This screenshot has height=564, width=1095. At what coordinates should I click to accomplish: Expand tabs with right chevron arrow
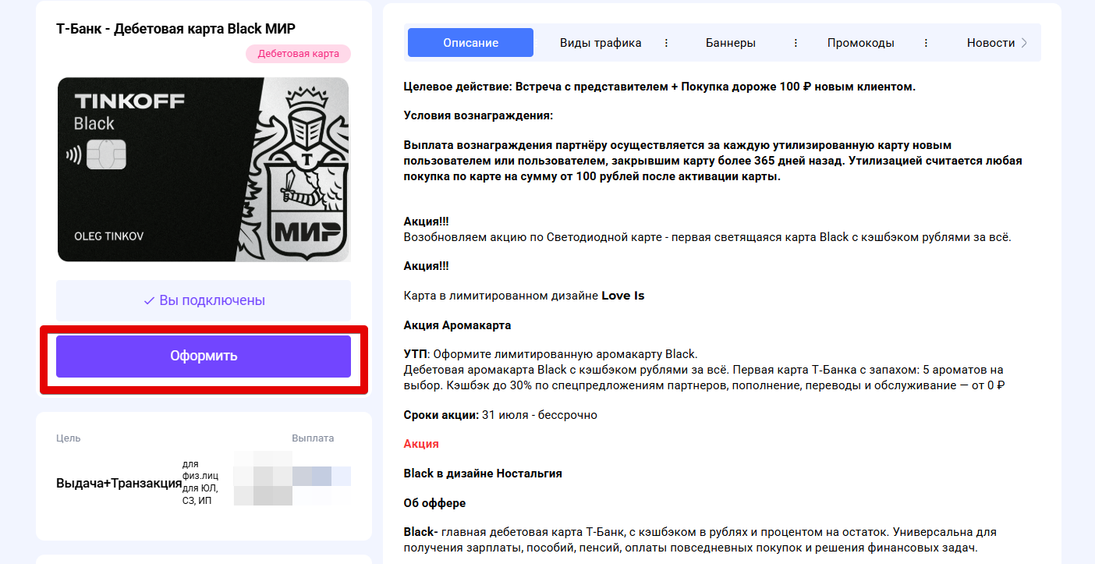coord(1025,43)
